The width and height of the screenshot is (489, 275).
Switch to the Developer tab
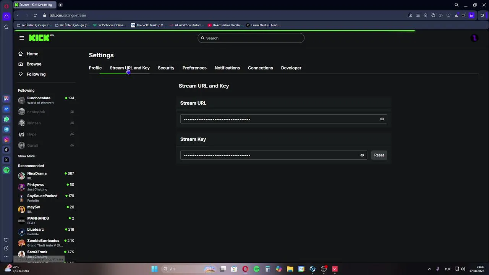click(291, 68)
